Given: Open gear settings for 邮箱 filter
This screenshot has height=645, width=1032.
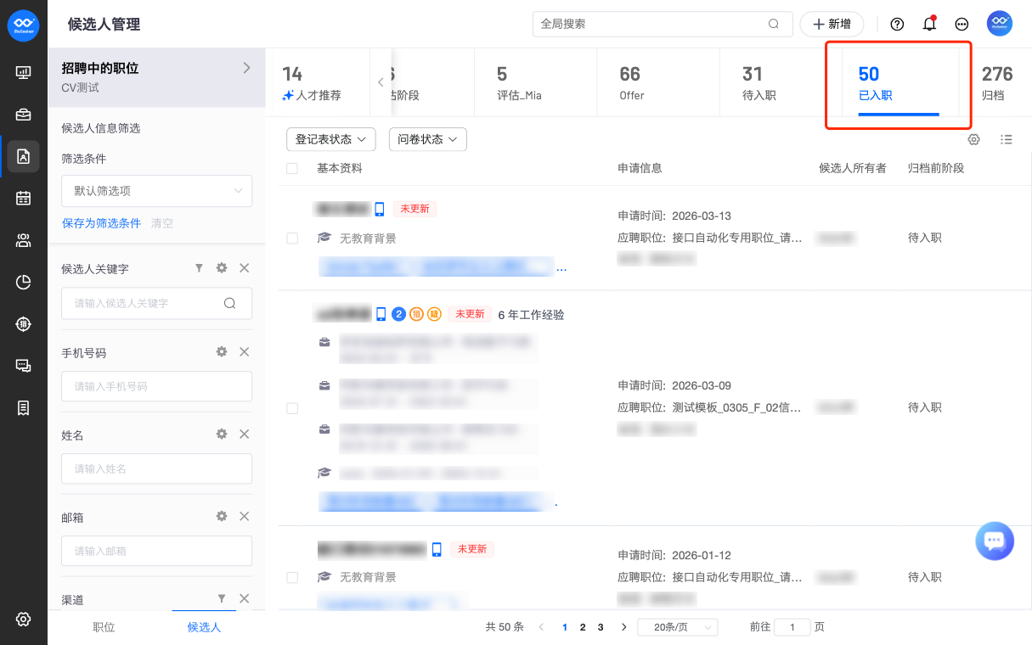Looking at the screenshot, I should click(222, 516).
